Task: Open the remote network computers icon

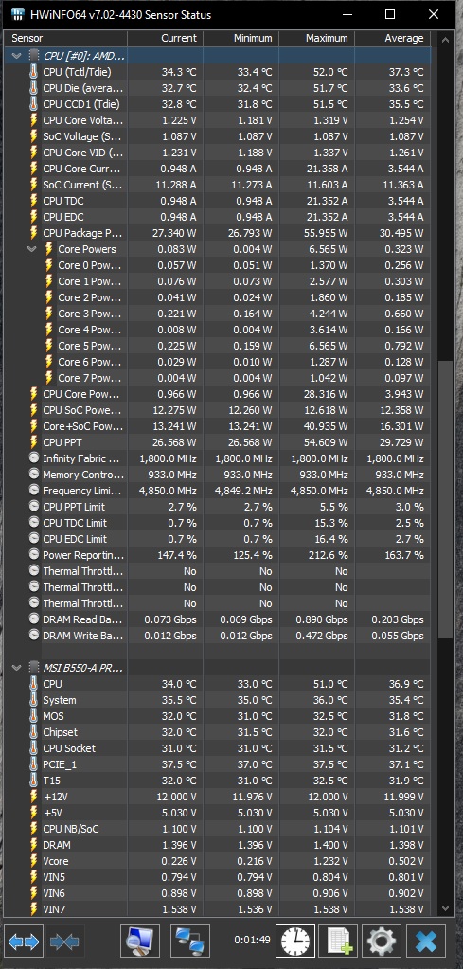Action: [x=190, y=942]
